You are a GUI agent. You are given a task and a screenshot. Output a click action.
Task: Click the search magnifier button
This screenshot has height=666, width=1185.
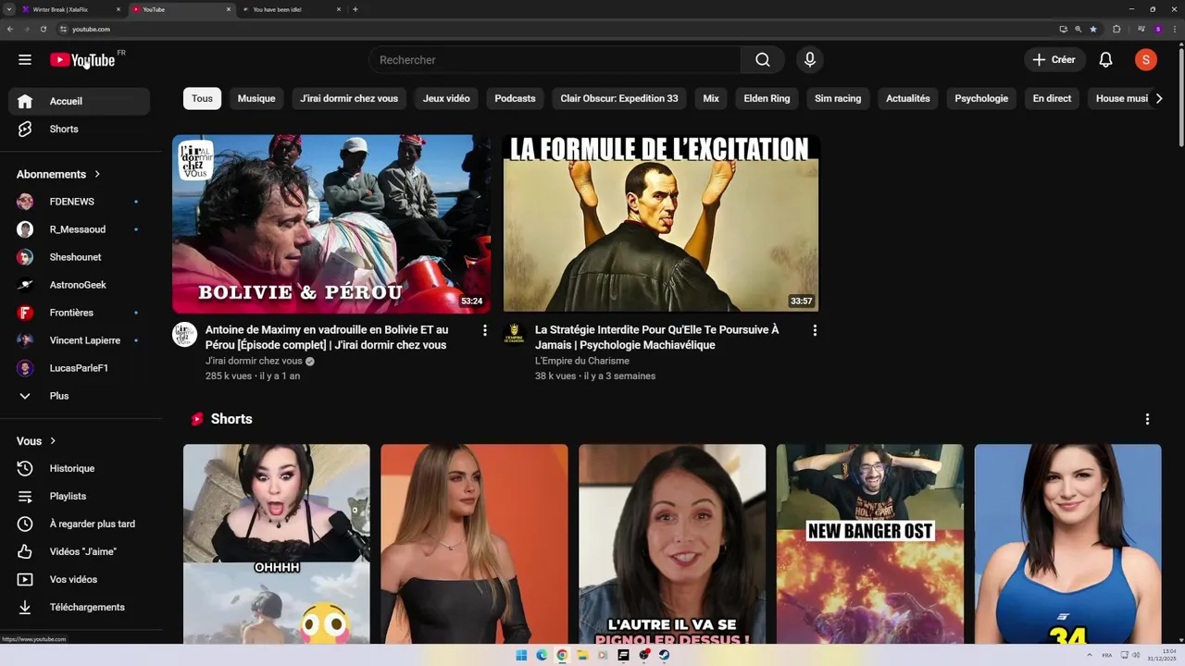pyautogui.click(x=762, y=60)
